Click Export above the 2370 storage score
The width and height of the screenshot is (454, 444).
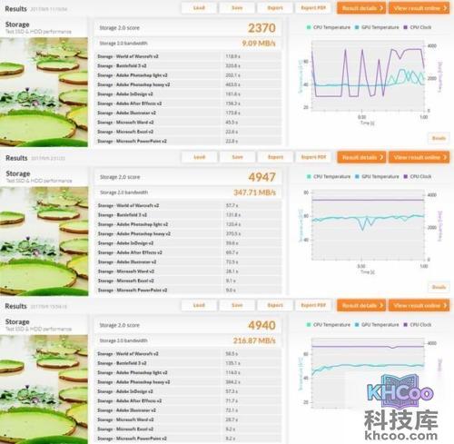pos(275,8)
